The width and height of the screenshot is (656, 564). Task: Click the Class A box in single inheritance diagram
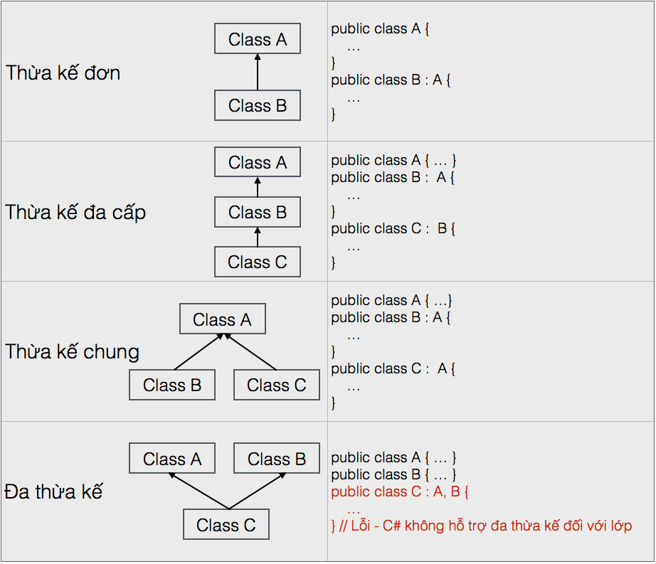258,38
